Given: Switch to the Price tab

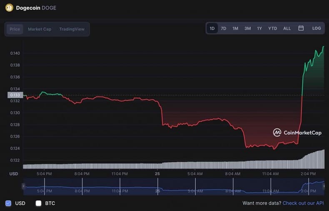Looking at the screenshot, I should pos(15,29).
